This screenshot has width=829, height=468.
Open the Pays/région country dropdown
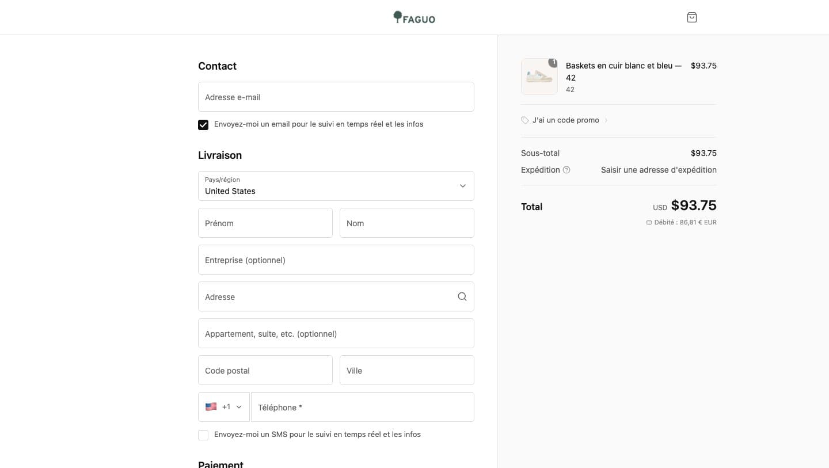click(x=336, y=186)
